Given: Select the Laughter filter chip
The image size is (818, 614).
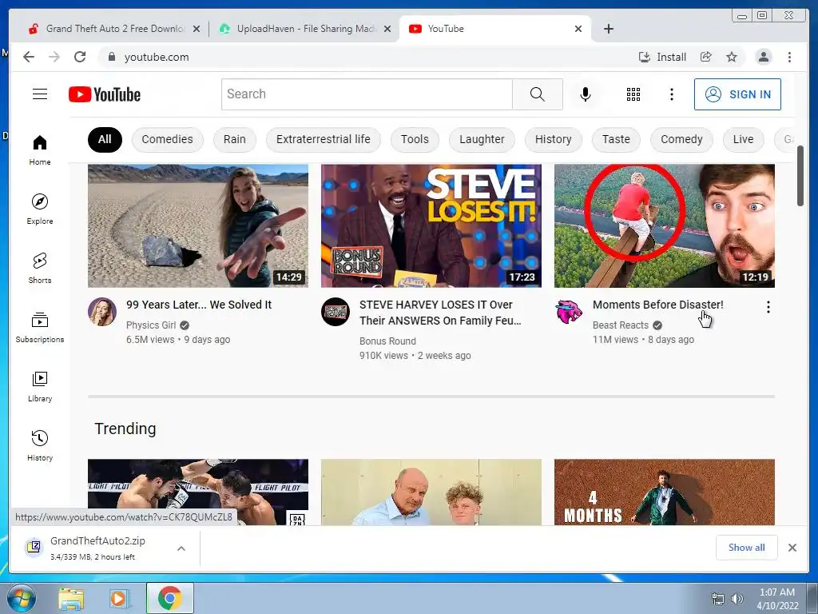Looking at the screenshot, I should coord(482,139).
